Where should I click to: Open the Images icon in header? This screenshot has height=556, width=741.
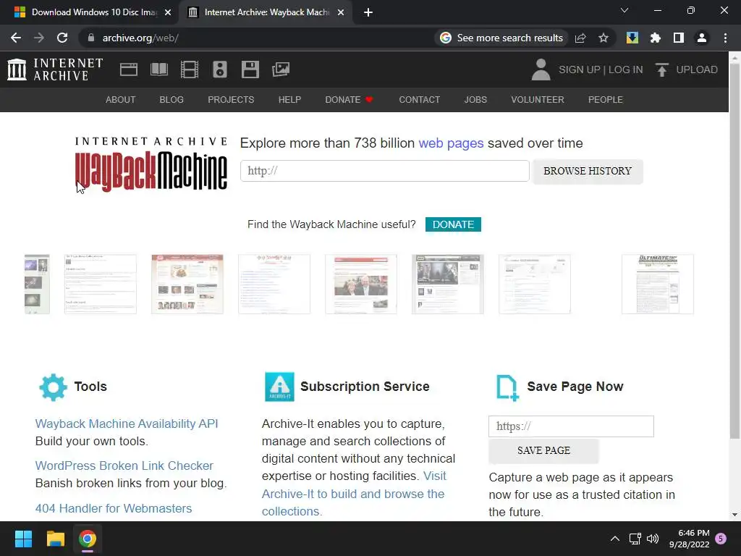tap(281, 69)
